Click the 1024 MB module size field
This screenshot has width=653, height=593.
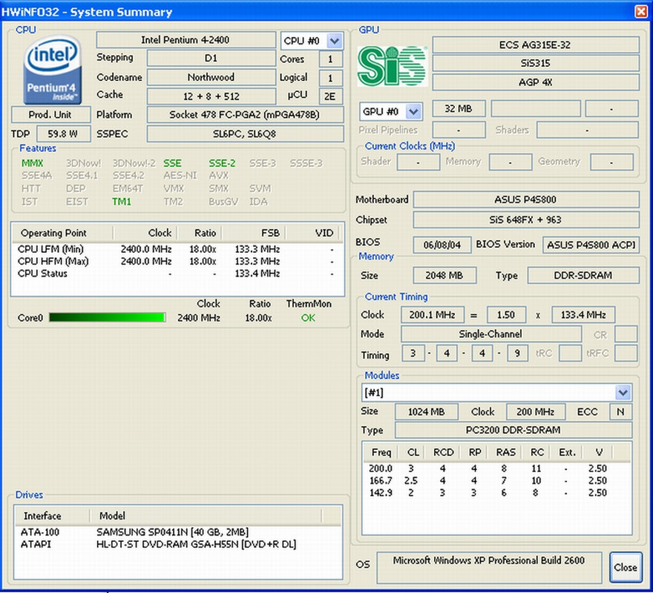(427, 411)
